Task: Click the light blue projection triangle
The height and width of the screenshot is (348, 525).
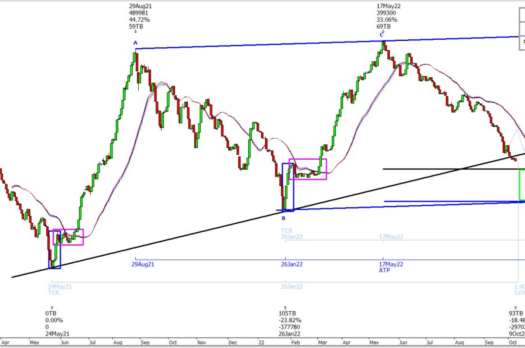Action: click(x=516, y=141)
